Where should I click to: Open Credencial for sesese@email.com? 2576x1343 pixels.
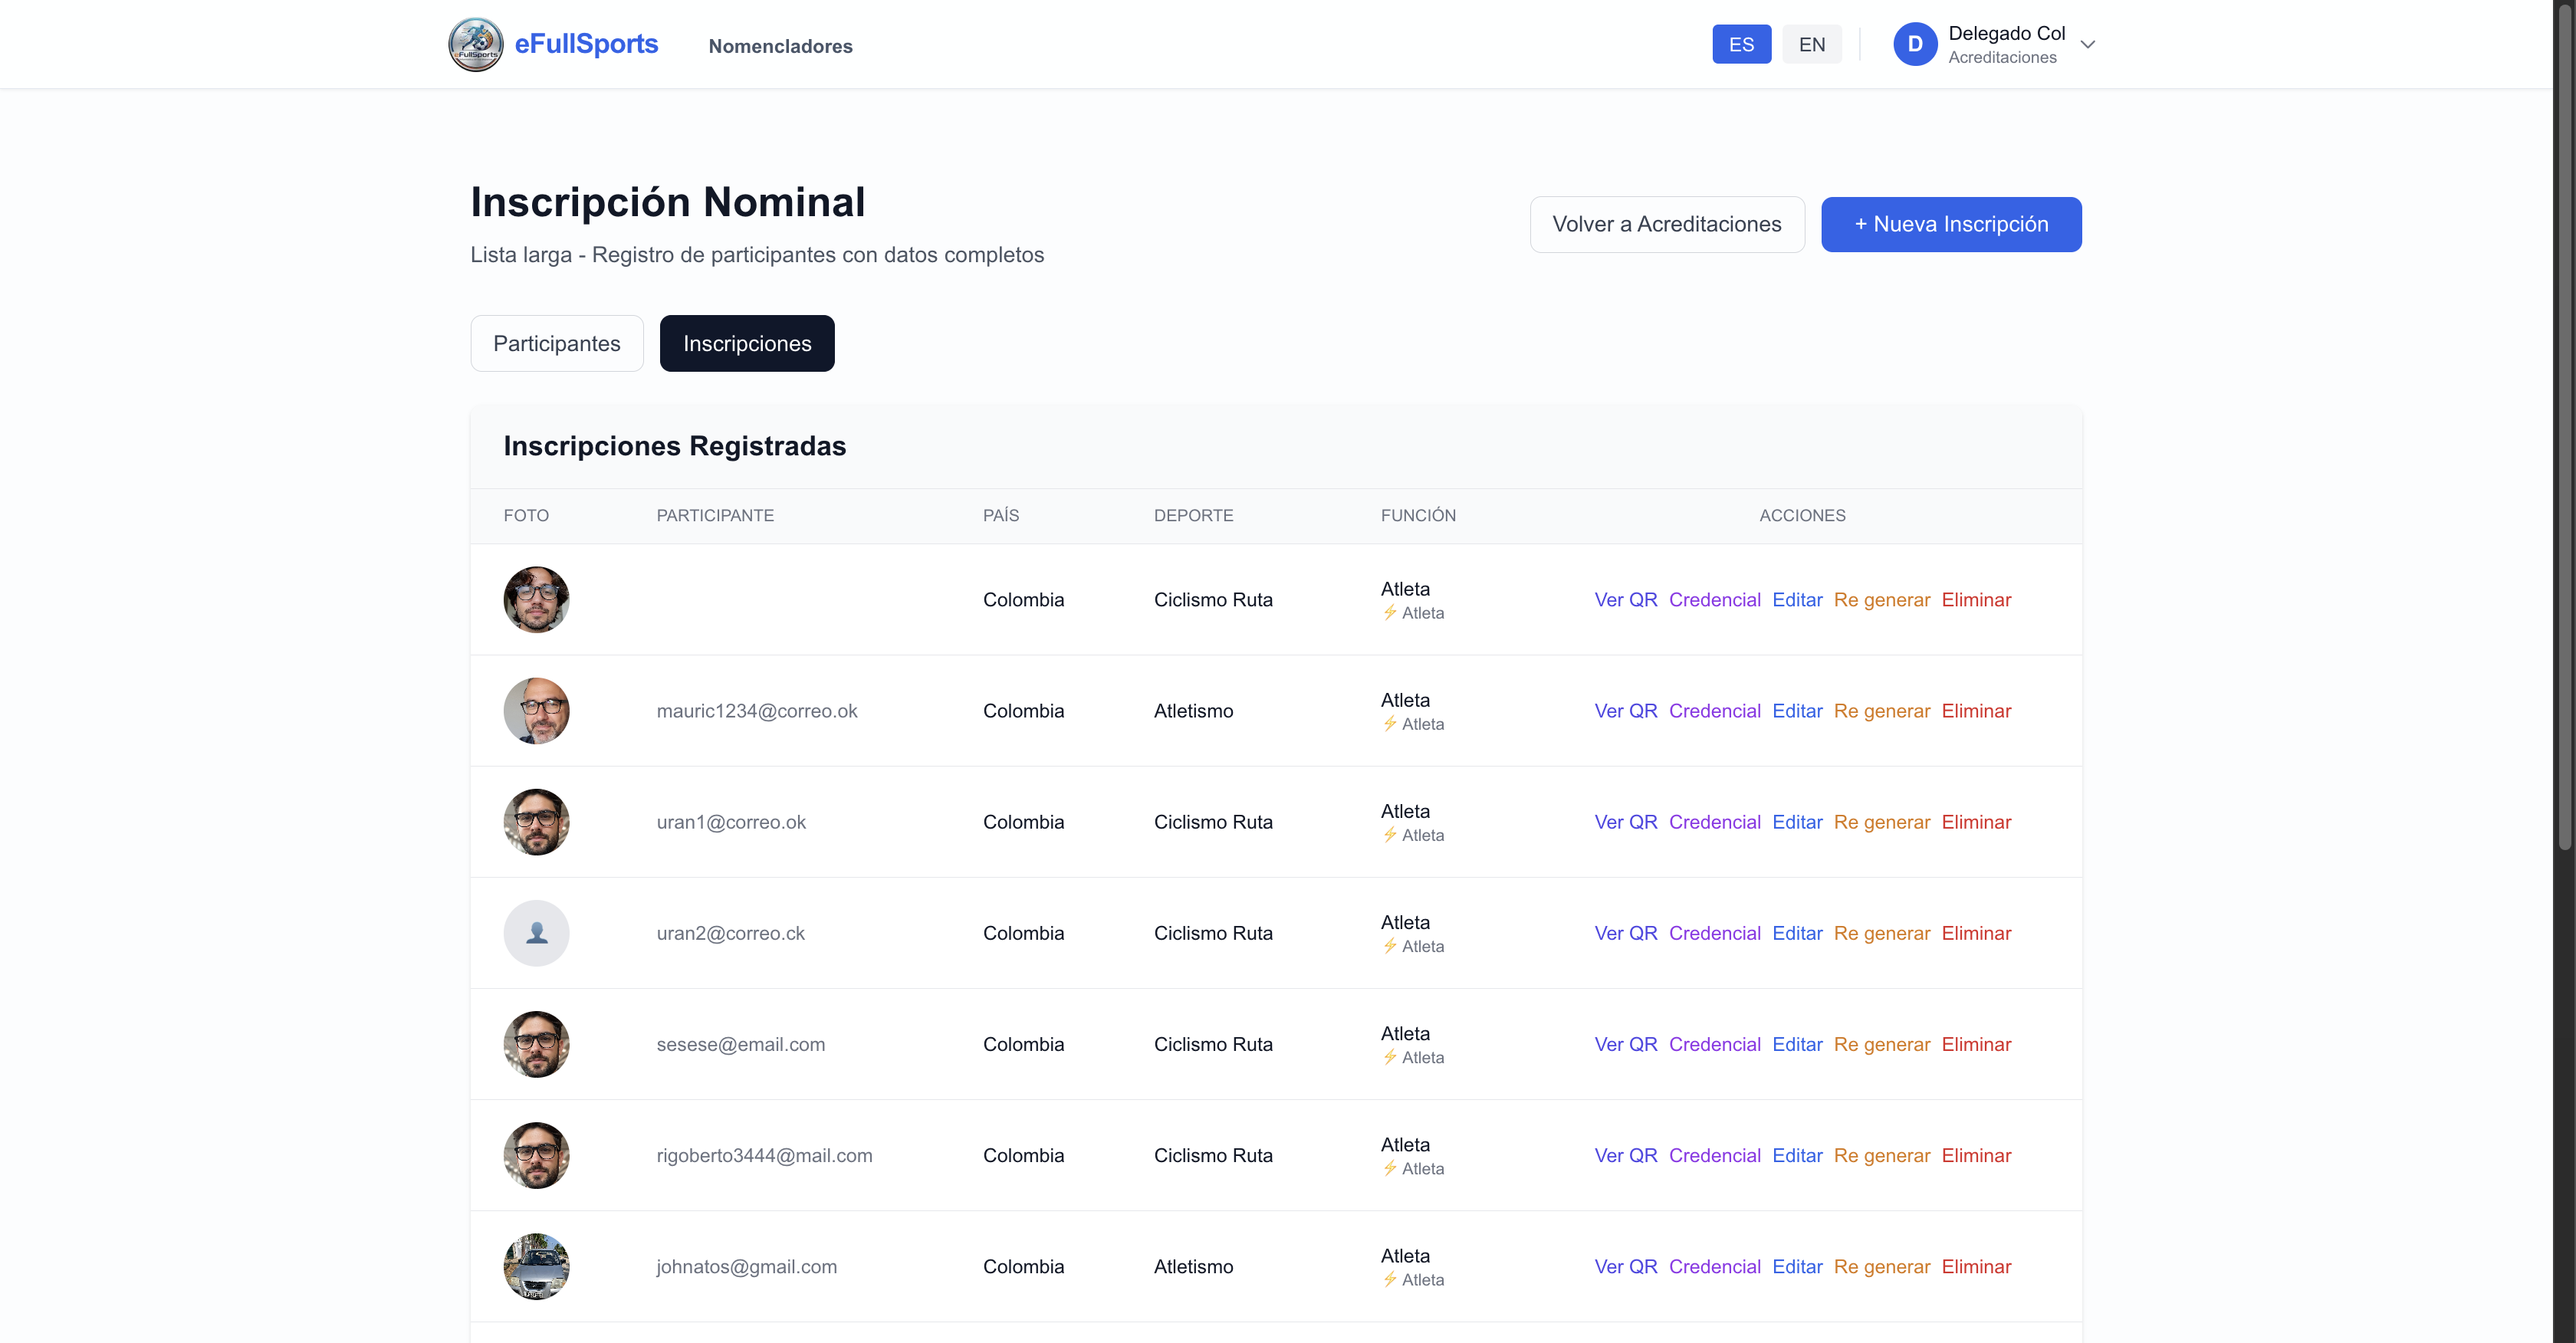point(1714,1044)
